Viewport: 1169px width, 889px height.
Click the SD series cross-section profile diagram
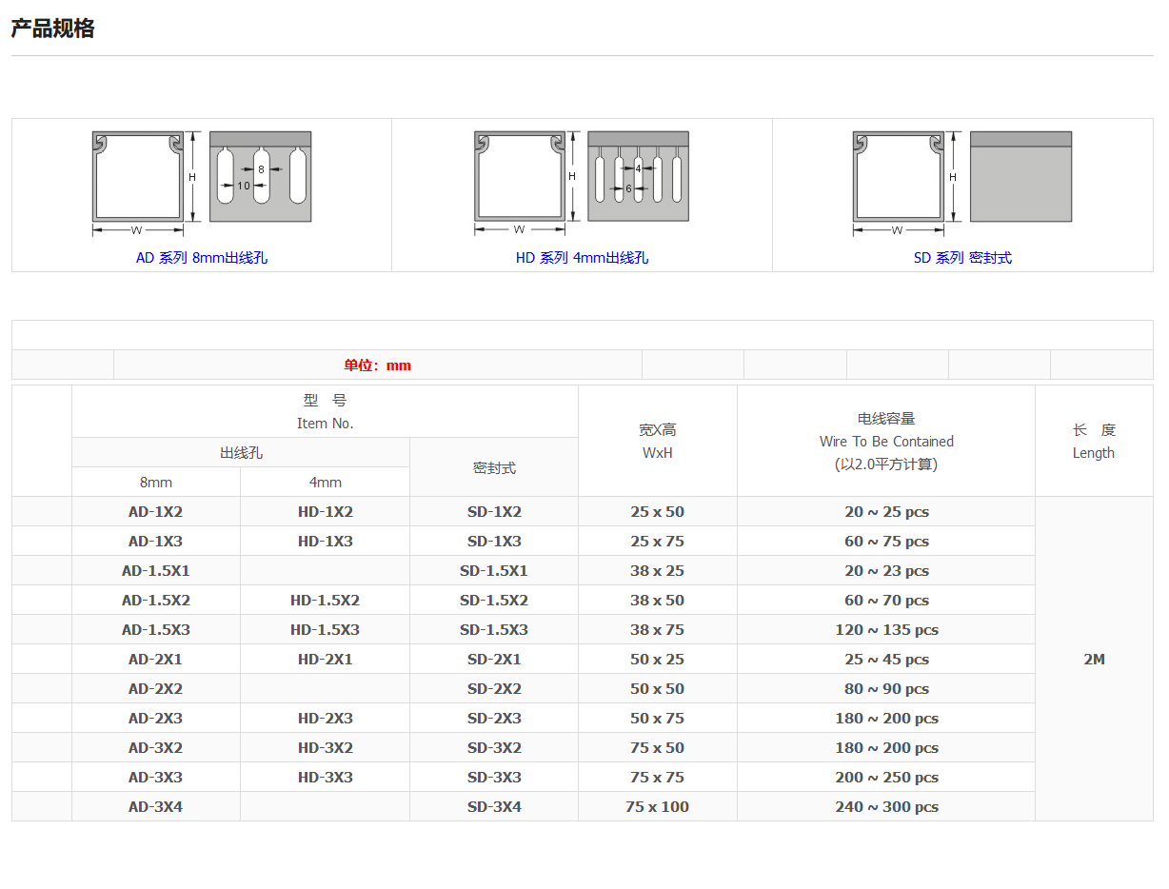click(898, 177)
